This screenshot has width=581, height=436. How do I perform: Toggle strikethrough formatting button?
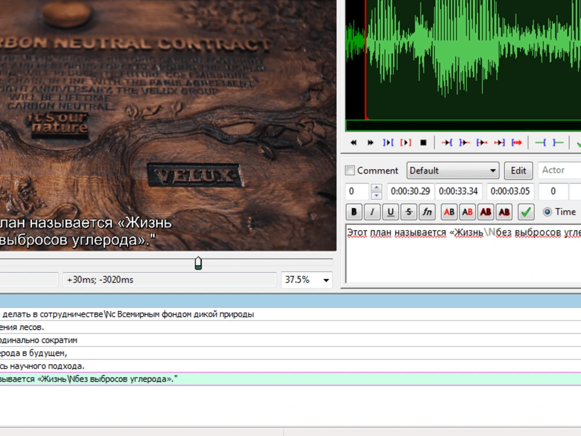point(408,212)
